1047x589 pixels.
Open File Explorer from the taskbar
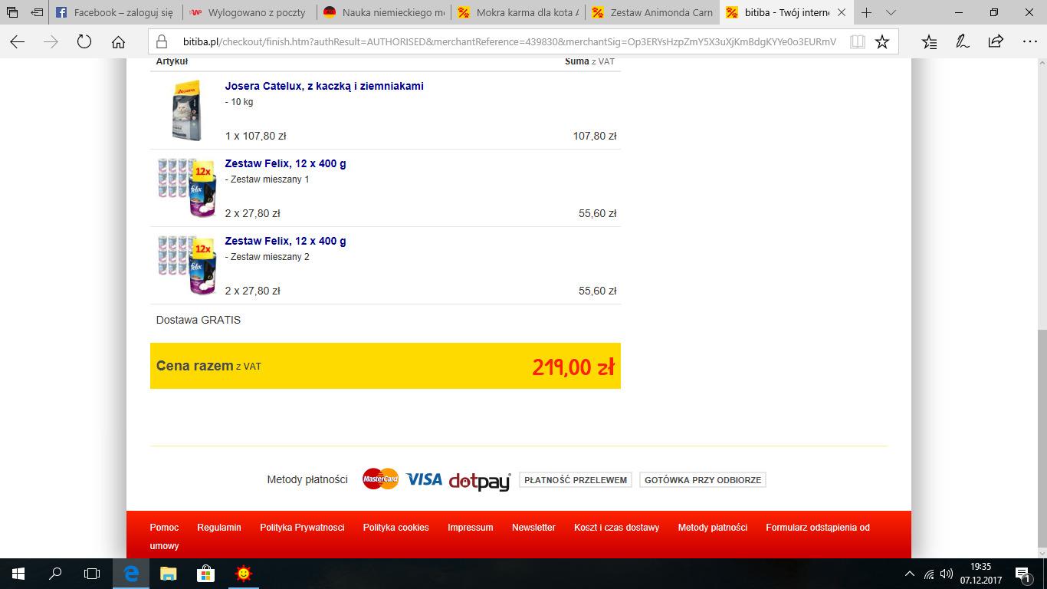pyautogui.click(x=168, y=574)
